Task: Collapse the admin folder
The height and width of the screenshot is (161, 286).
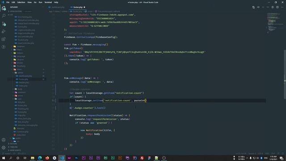Action: 20,72
